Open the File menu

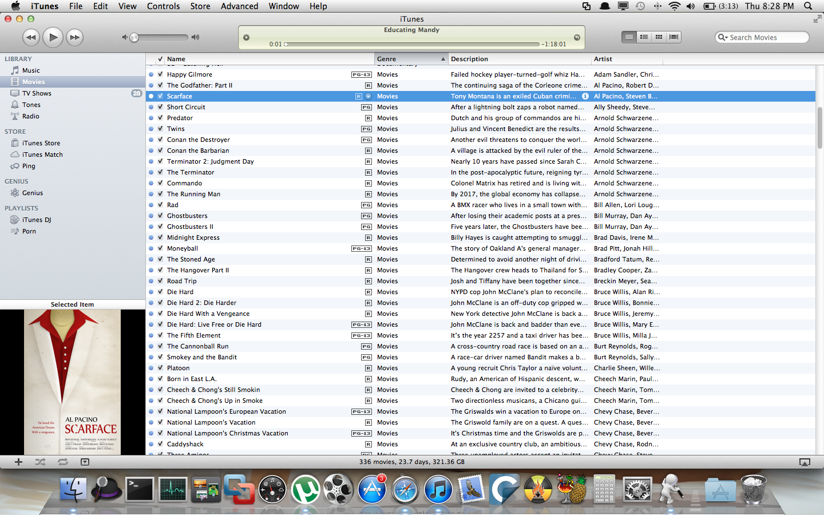pyautogui.click(x=76, y=6)
